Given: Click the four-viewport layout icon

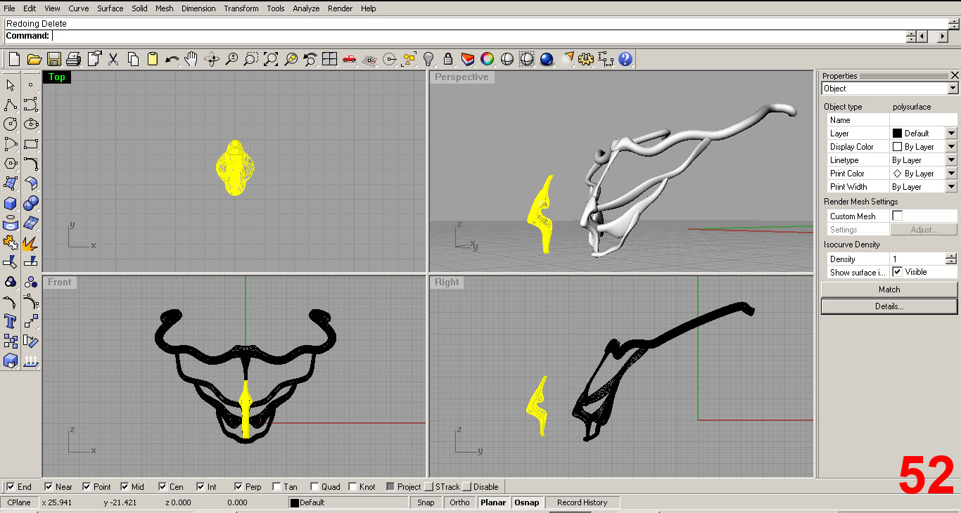Looking at the screenshot, I should click(329, 59).
